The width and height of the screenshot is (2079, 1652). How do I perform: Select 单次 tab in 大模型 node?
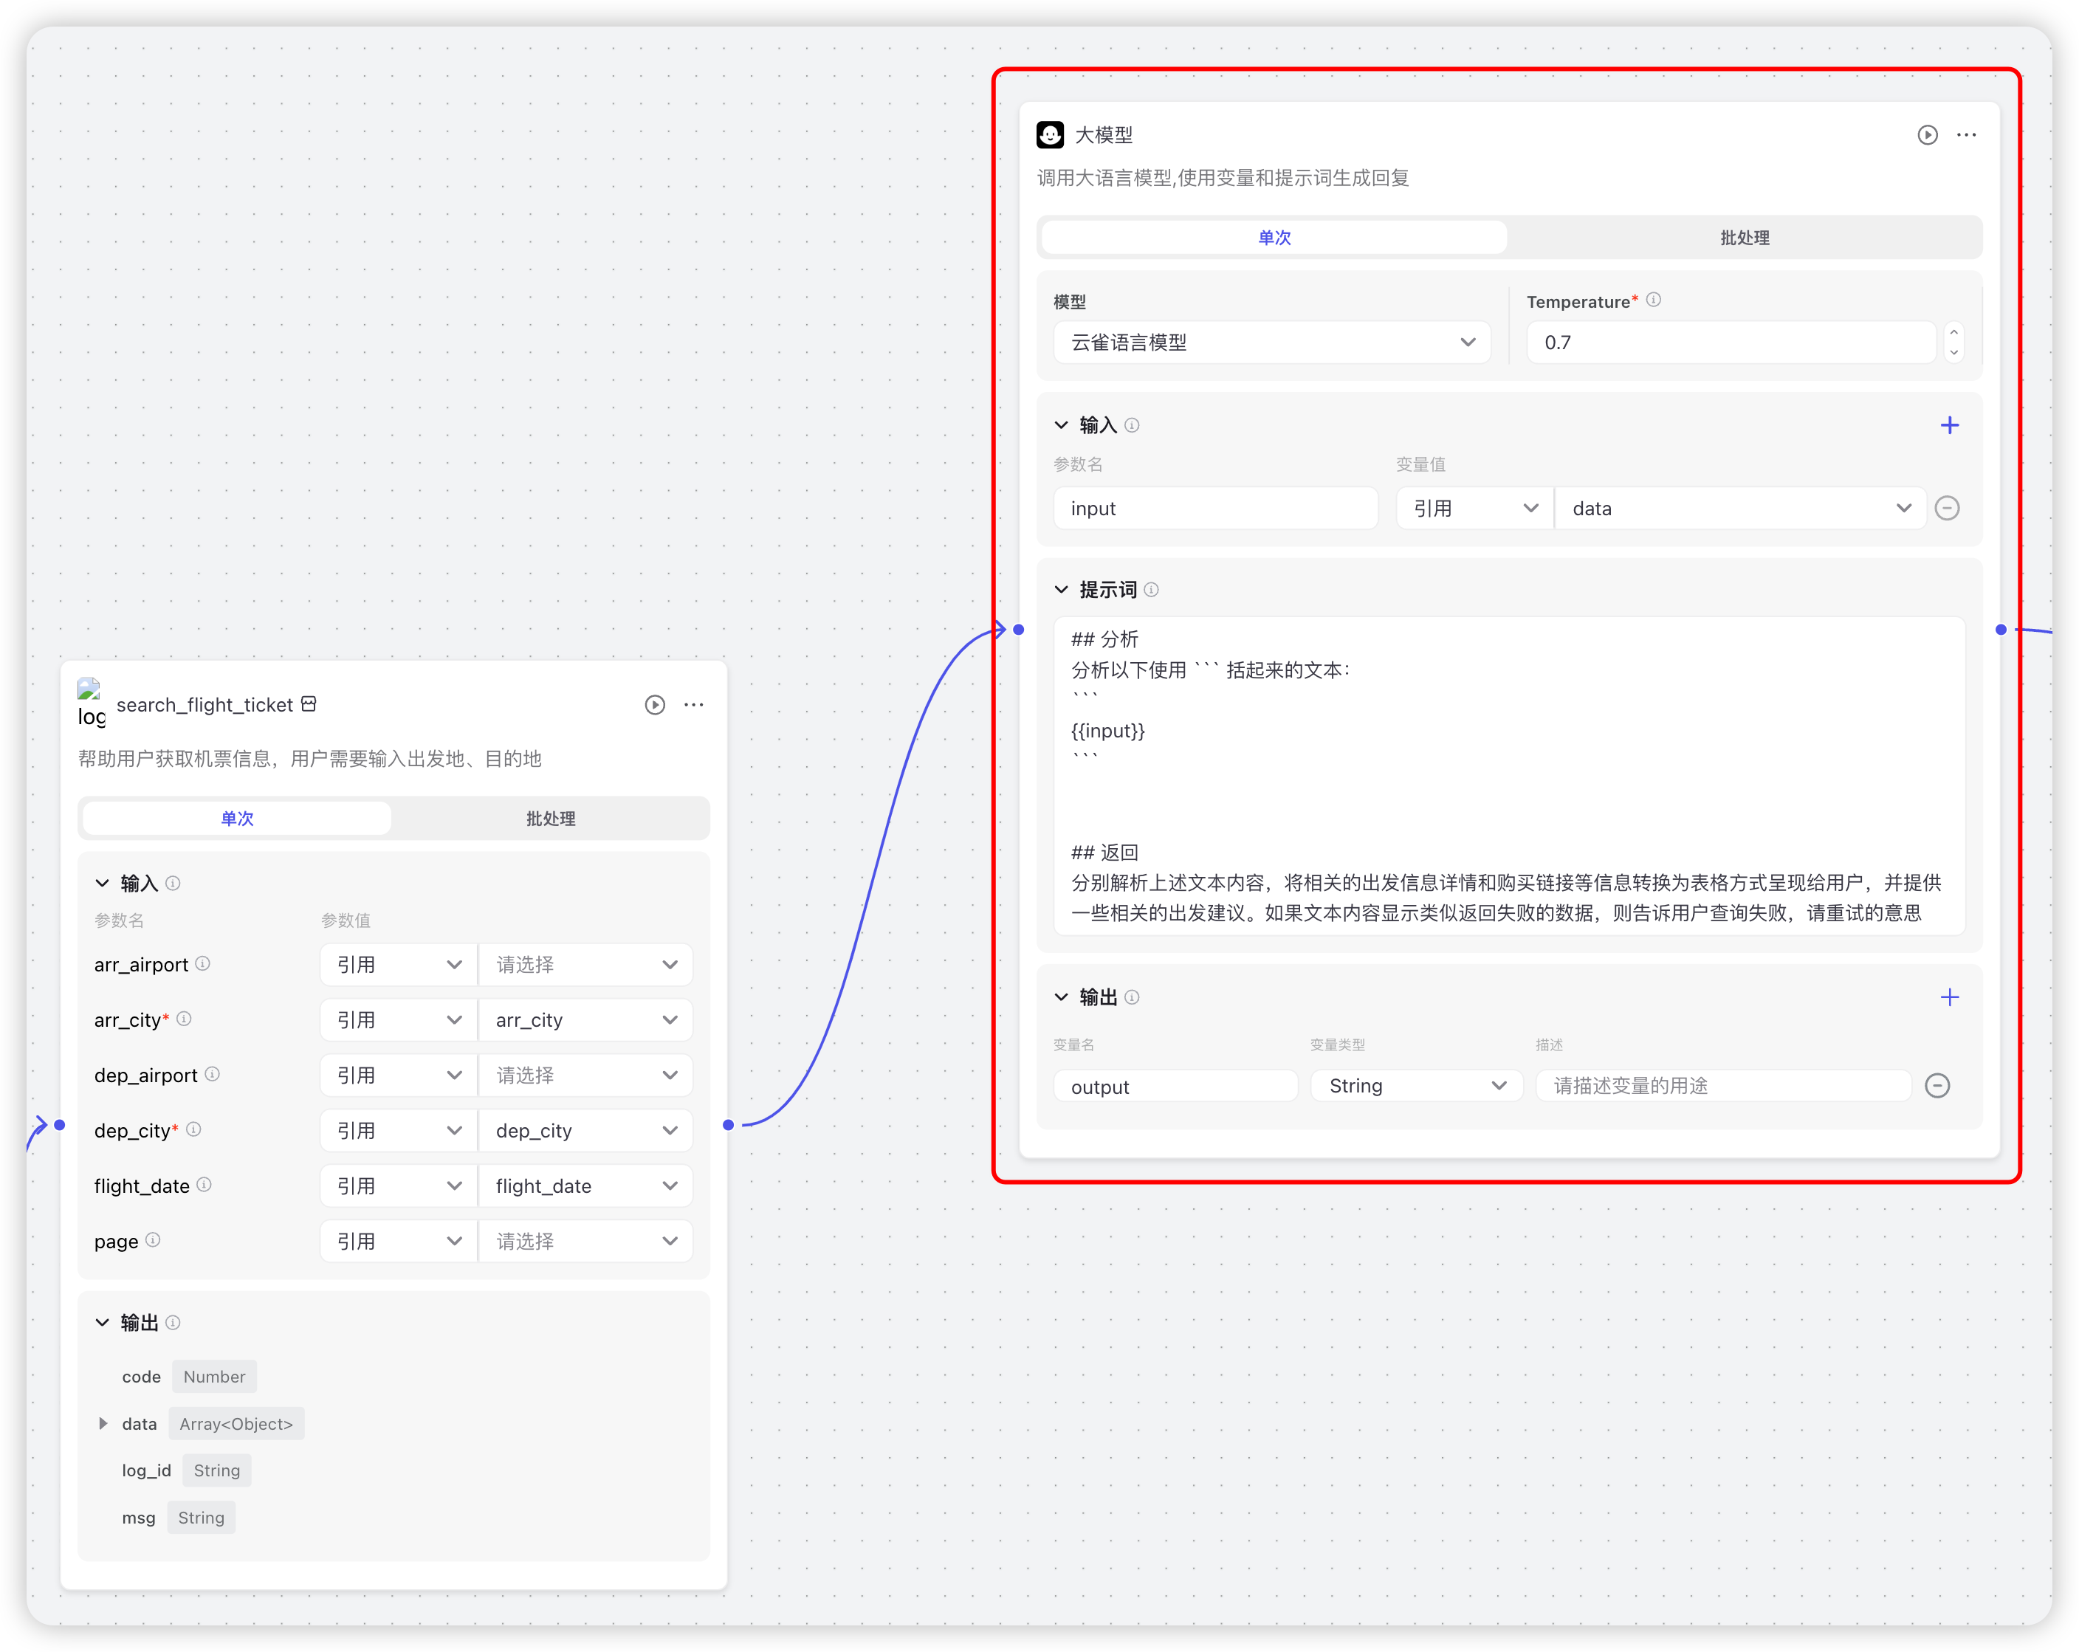click(x=1274, y=237)
